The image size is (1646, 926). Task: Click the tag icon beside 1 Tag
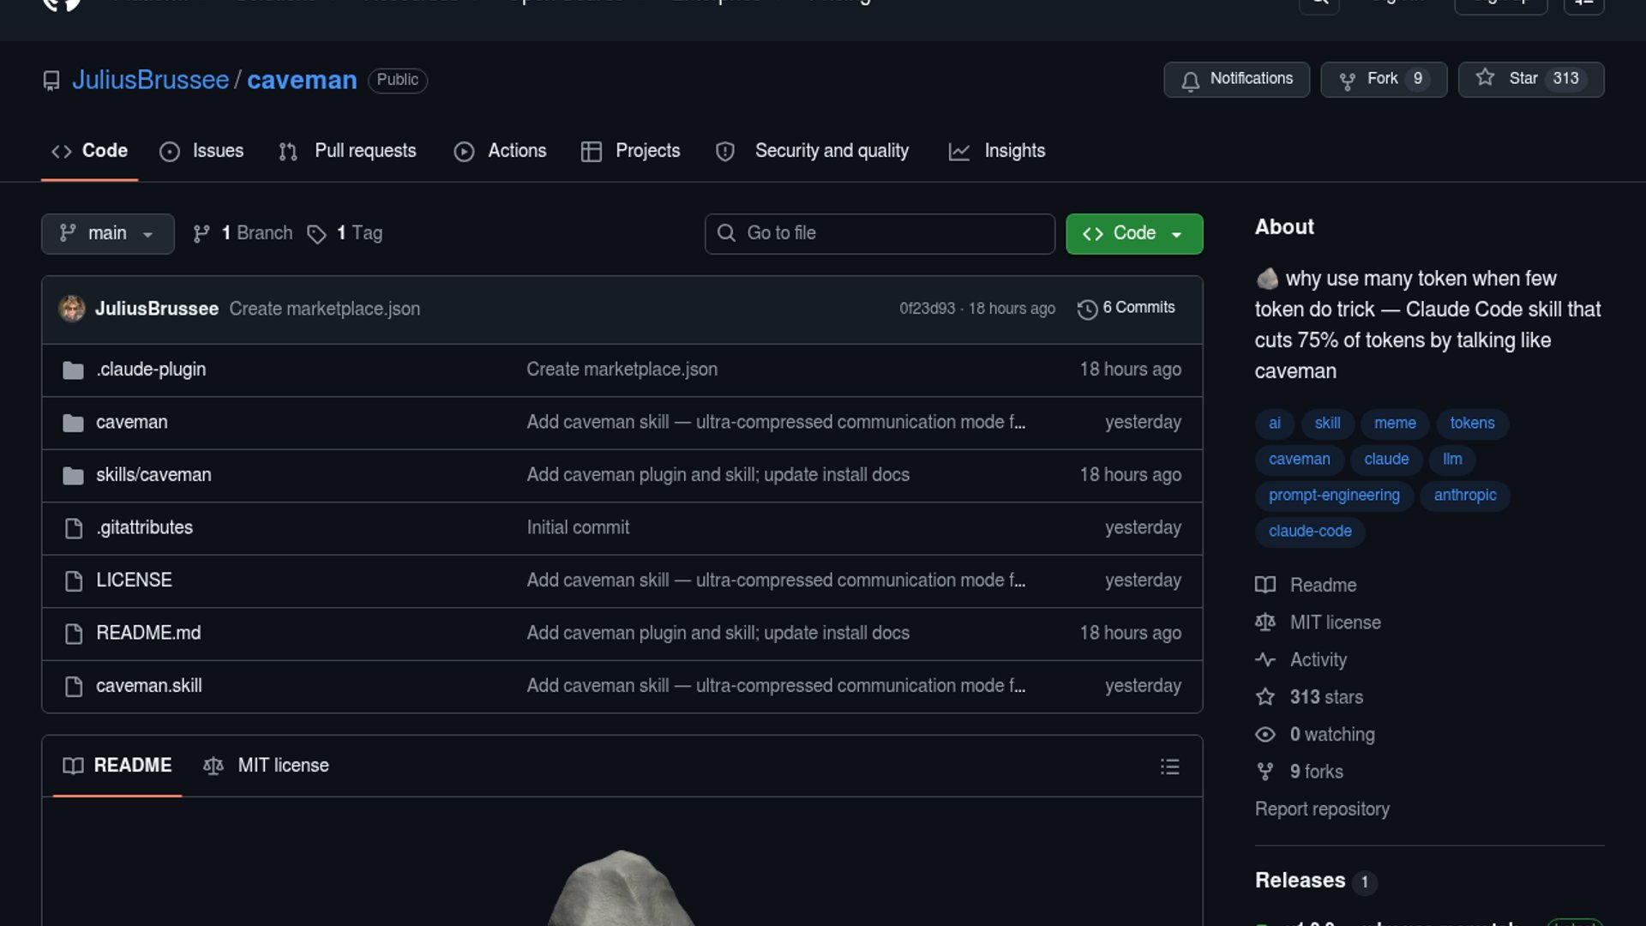[x=316, y=234]
